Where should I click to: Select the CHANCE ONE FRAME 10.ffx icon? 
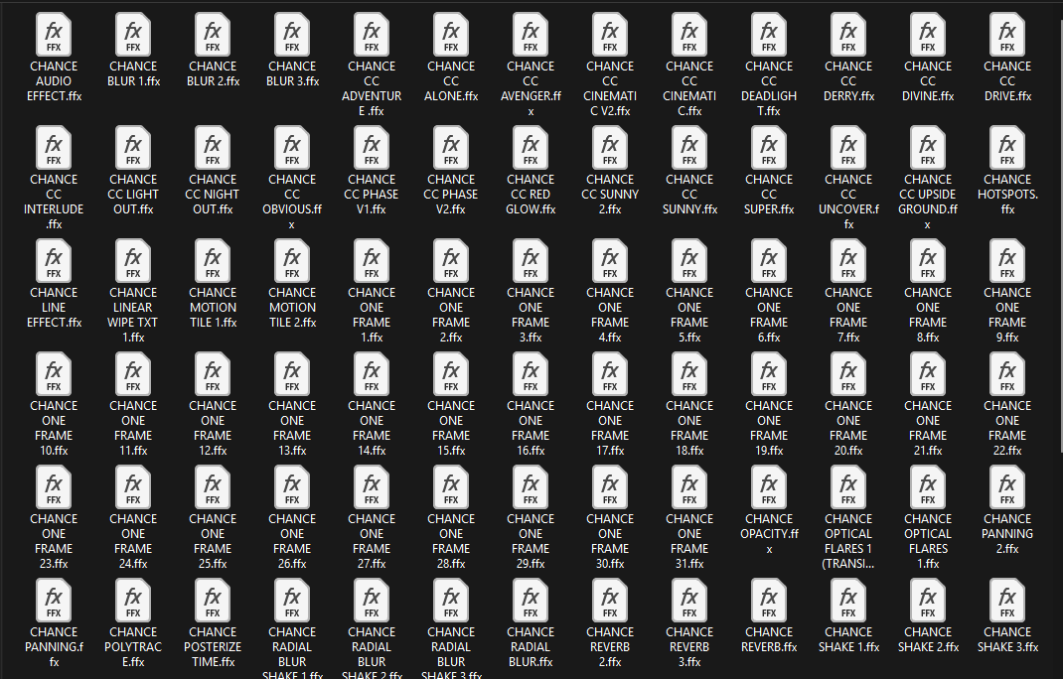[x=54, y=373]
